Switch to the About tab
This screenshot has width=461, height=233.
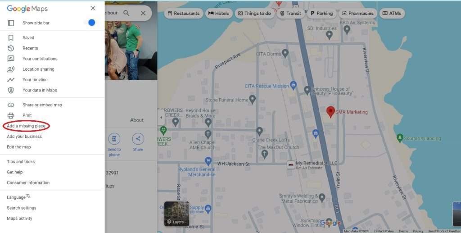click(137, 120)
